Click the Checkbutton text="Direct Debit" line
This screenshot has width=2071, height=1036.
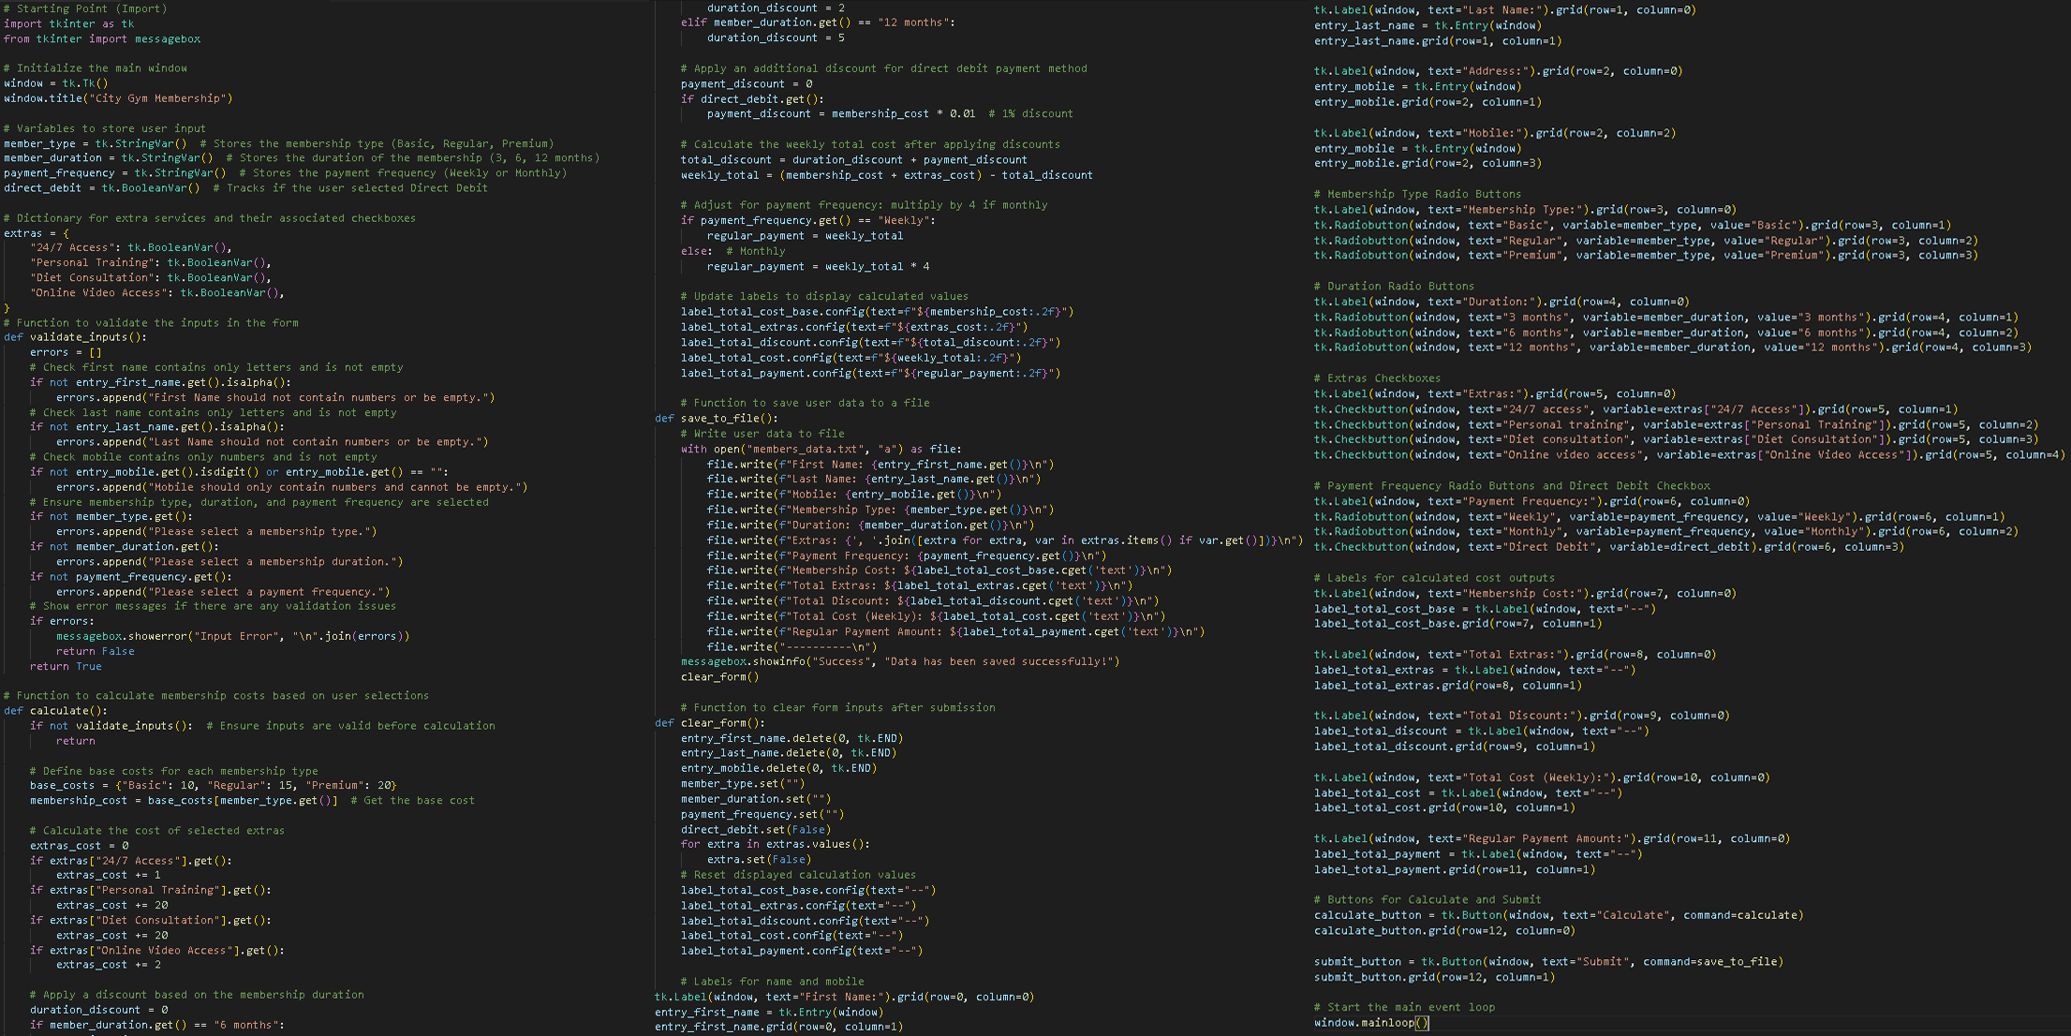pyautogui.click(x=1608, y=547)
